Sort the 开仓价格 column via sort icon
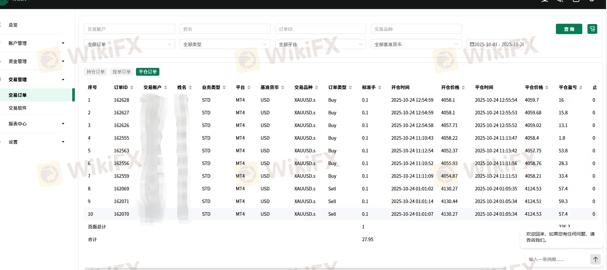Image resolution: width=607 pixels, height=270 pixels. (x=463, y=87)
